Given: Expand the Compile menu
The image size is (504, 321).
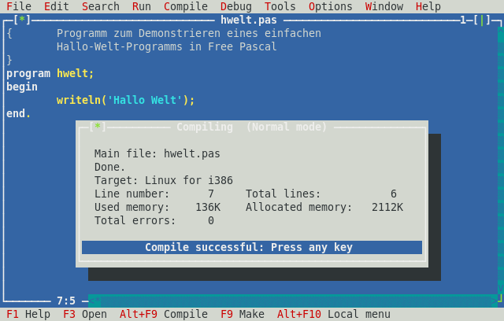Looking at the screenshot, I should tap(186, 6).
